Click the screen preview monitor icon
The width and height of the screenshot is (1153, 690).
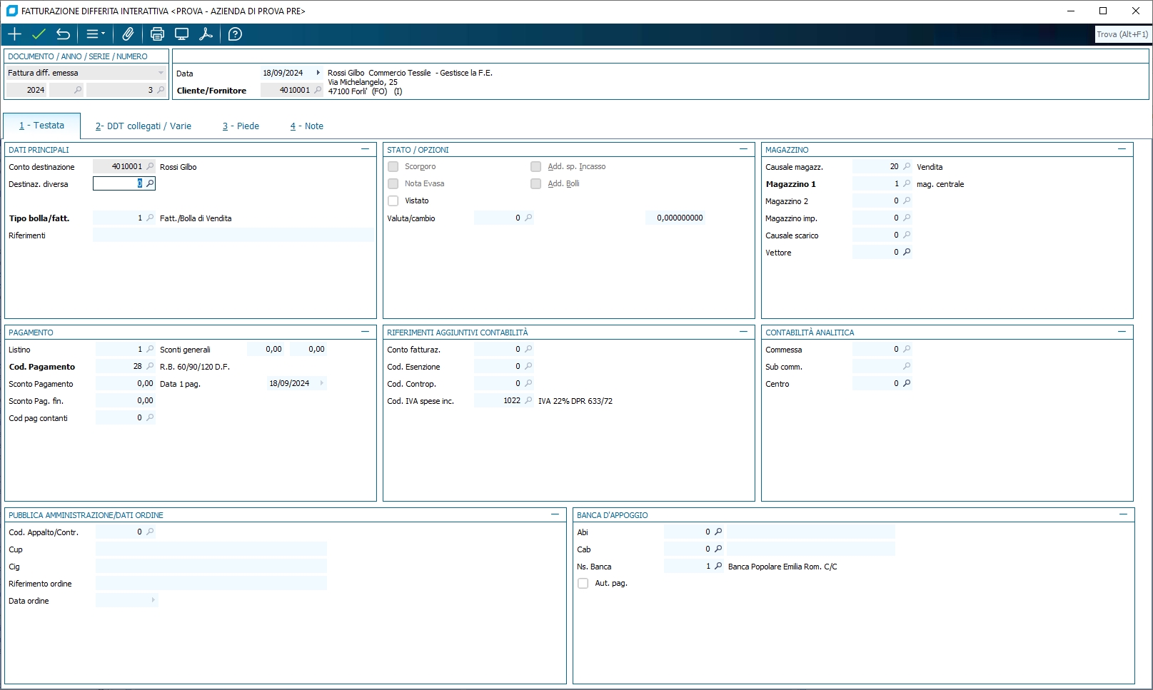coord(181,34)
